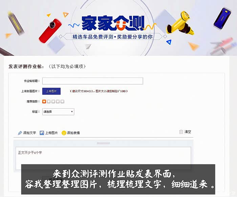Click the trash can 清空 icon
This screenshot has width=237, height=197.
pos(181,132)
